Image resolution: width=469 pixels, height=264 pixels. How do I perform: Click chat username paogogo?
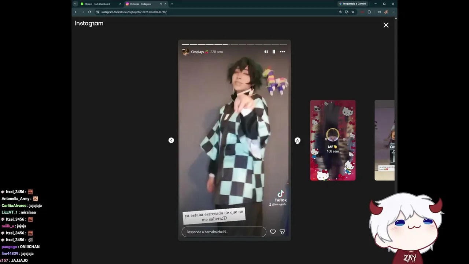tap(9, 247)
